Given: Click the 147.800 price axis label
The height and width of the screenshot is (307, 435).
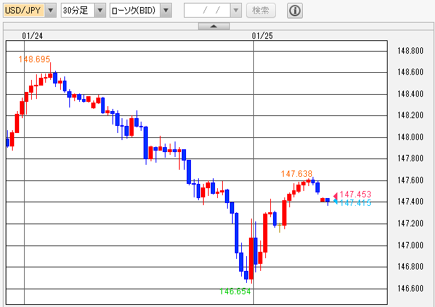Looking at the screenshot, I should 410,158.
